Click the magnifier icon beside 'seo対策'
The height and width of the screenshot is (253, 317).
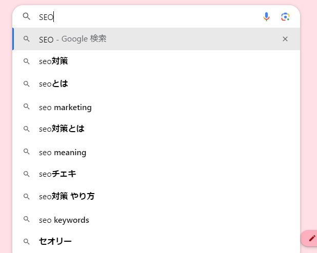tap(27, 61)
